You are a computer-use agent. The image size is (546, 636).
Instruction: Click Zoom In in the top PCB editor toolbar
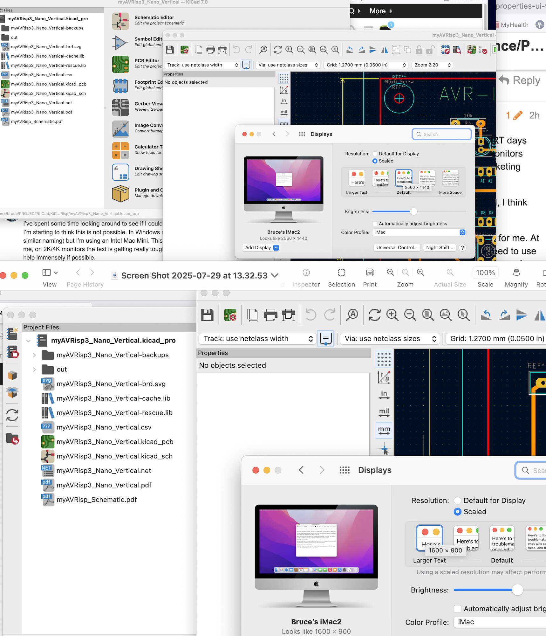pyautogui.click(x=289, y=50)
